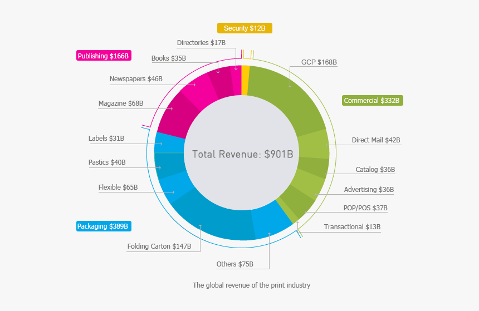
Task: Click the Flexible $65B label
Action: coord(118,187)
